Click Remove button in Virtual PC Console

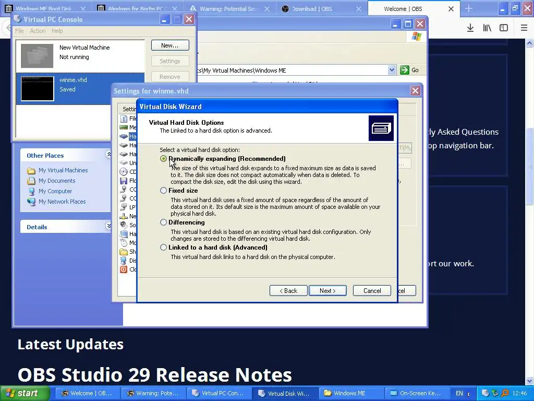[170, 77]
